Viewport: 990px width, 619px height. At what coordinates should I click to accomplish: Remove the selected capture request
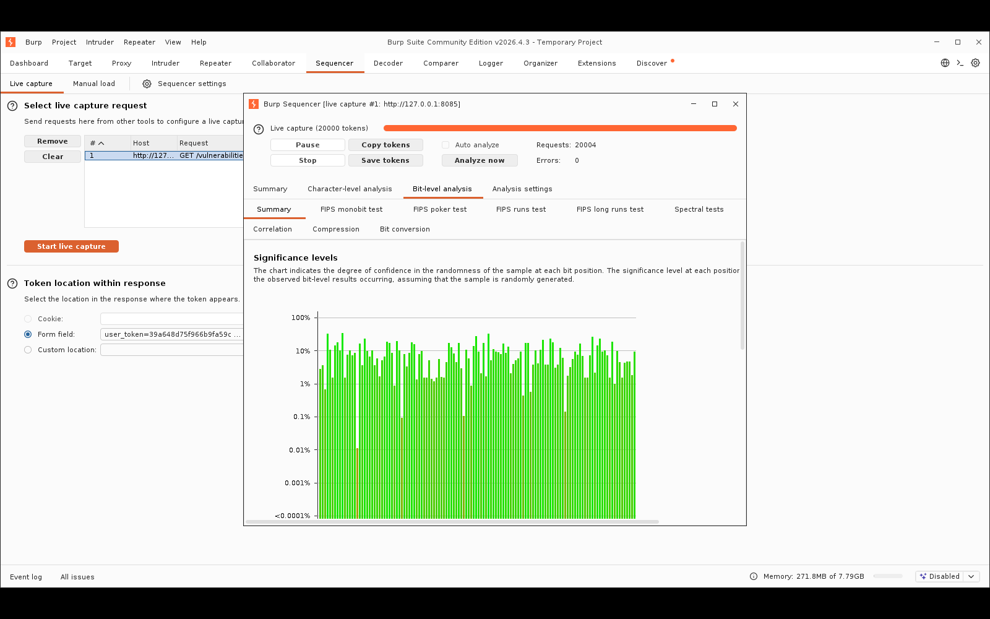coord(53,141)
